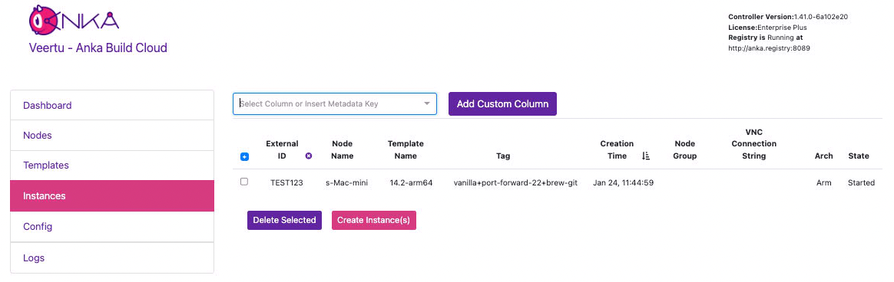Check the TEST123 instance row checkbox

point(244,182)
